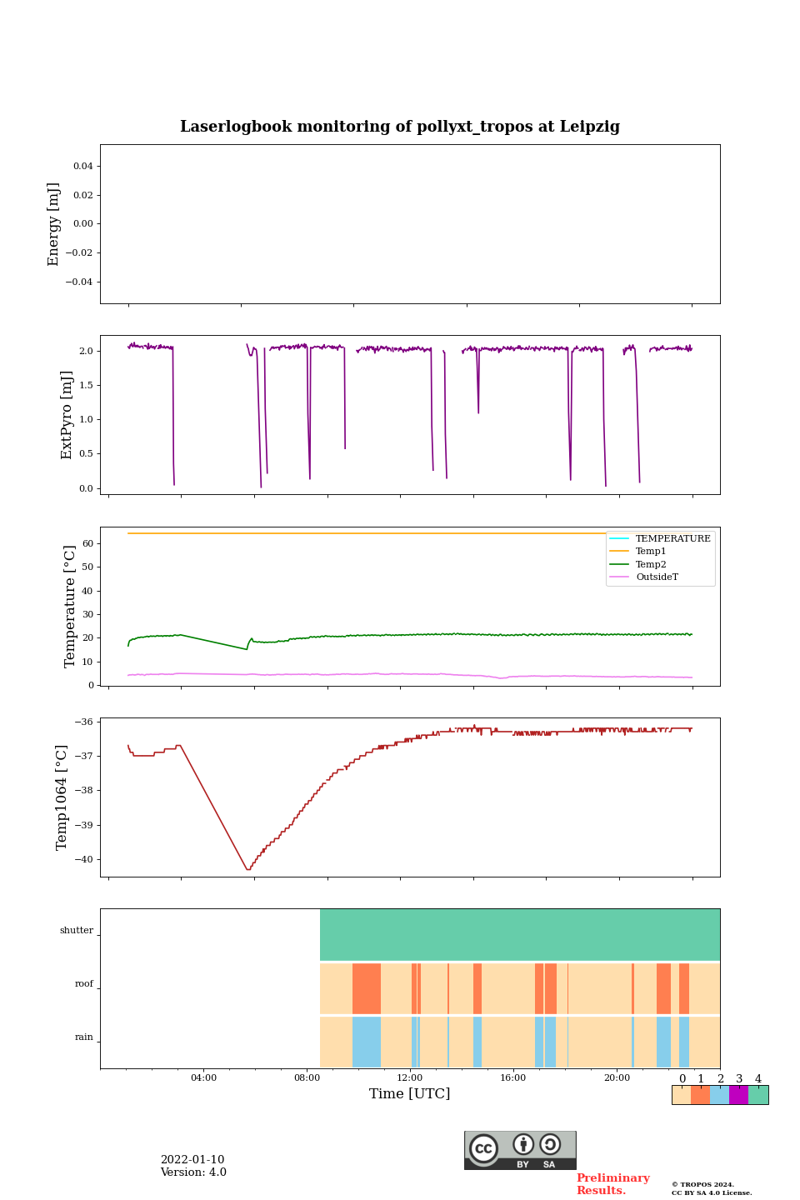This screenshot has width=800, height=1200.
Task: Click the green shutter status bar
Action: (x=519, y=934)
